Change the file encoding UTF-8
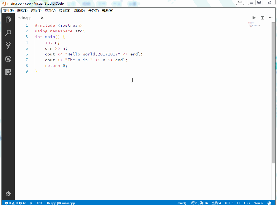 click(x=229, y=203)
